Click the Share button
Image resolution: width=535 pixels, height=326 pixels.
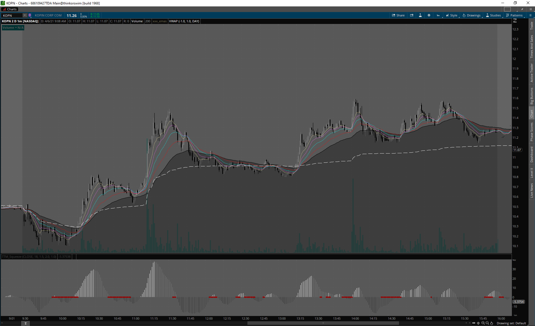pyautogui.click(x=398, y=15)
